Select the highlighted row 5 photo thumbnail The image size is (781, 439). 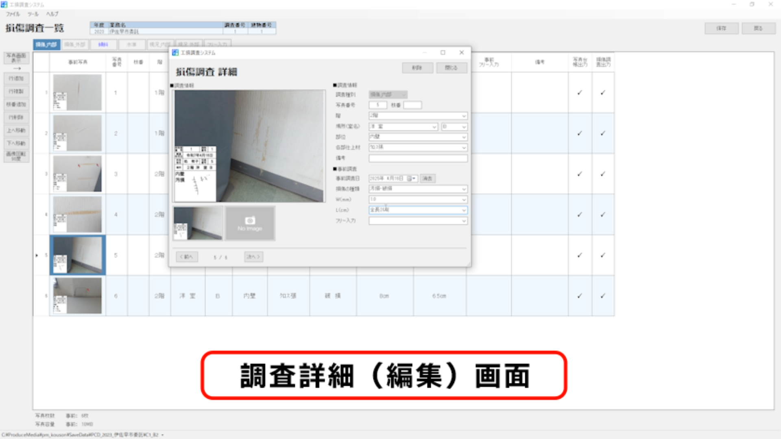point(77,255)
